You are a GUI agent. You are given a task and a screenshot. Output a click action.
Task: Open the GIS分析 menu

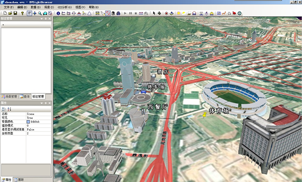(x=65, y=7)
